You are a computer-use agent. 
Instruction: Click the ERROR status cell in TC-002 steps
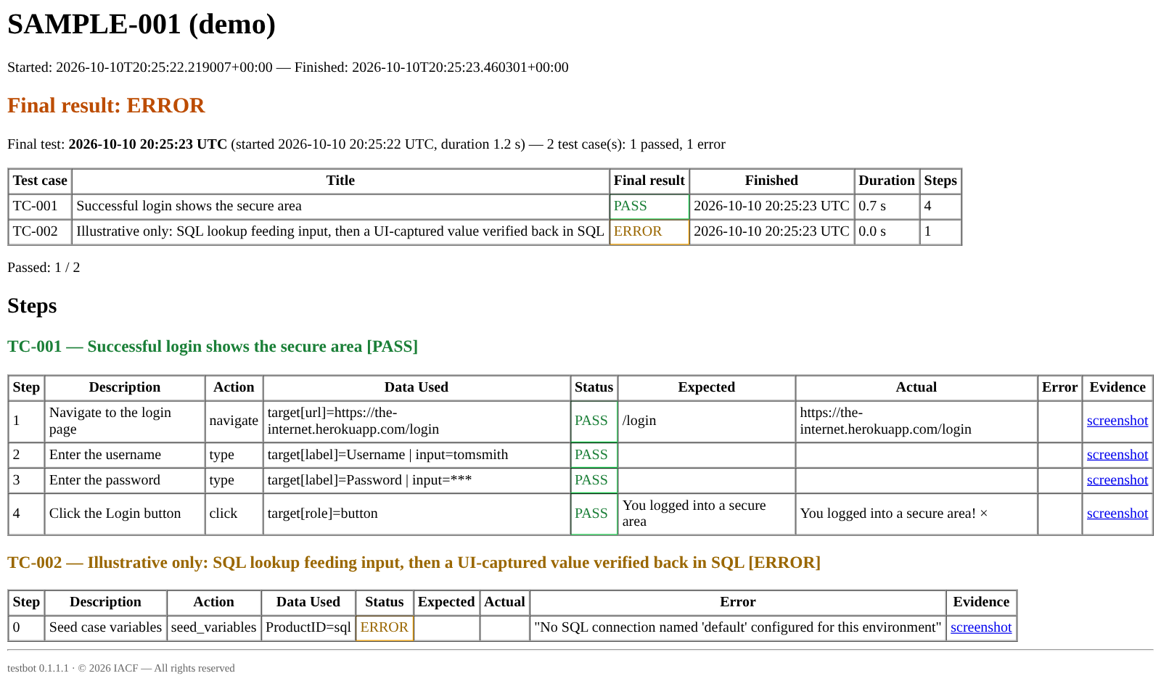tap(385, 627)
